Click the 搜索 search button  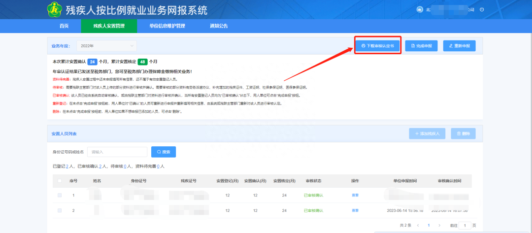(x=164, y=152)
